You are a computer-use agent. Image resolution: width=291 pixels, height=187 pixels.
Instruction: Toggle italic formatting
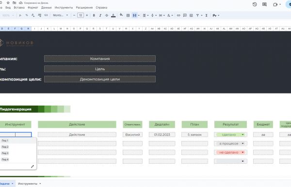(x=100, y=16)
